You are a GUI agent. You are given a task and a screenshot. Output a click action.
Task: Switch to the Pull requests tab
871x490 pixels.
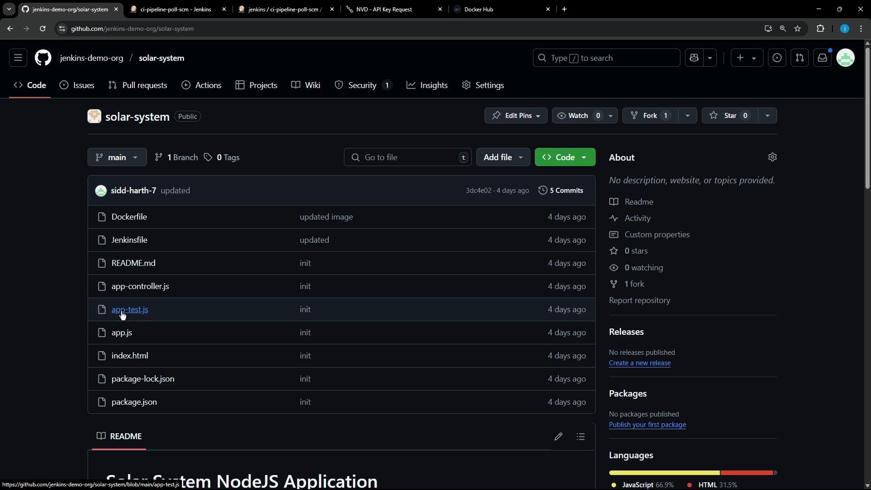[138, 85]
